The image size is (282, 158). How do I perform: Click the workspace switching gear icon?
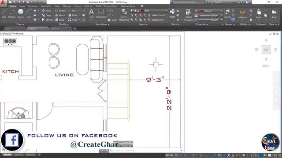tap(244, 155)
